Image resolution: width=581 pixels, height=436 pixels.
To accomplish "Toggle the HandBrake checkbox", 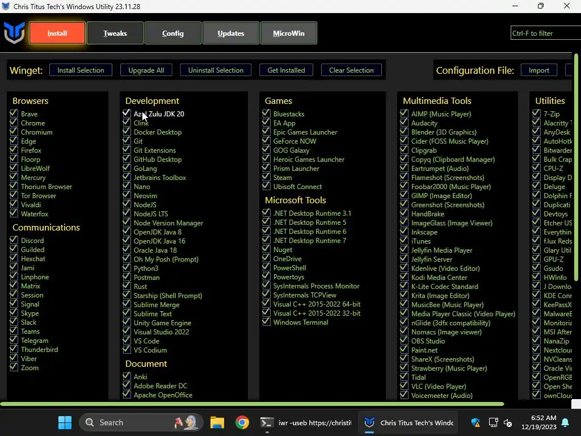I will 404,213.
